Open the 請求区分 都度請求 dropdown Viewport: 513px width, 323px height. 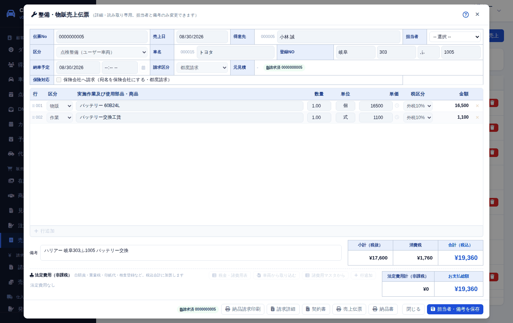click(202, 68)
